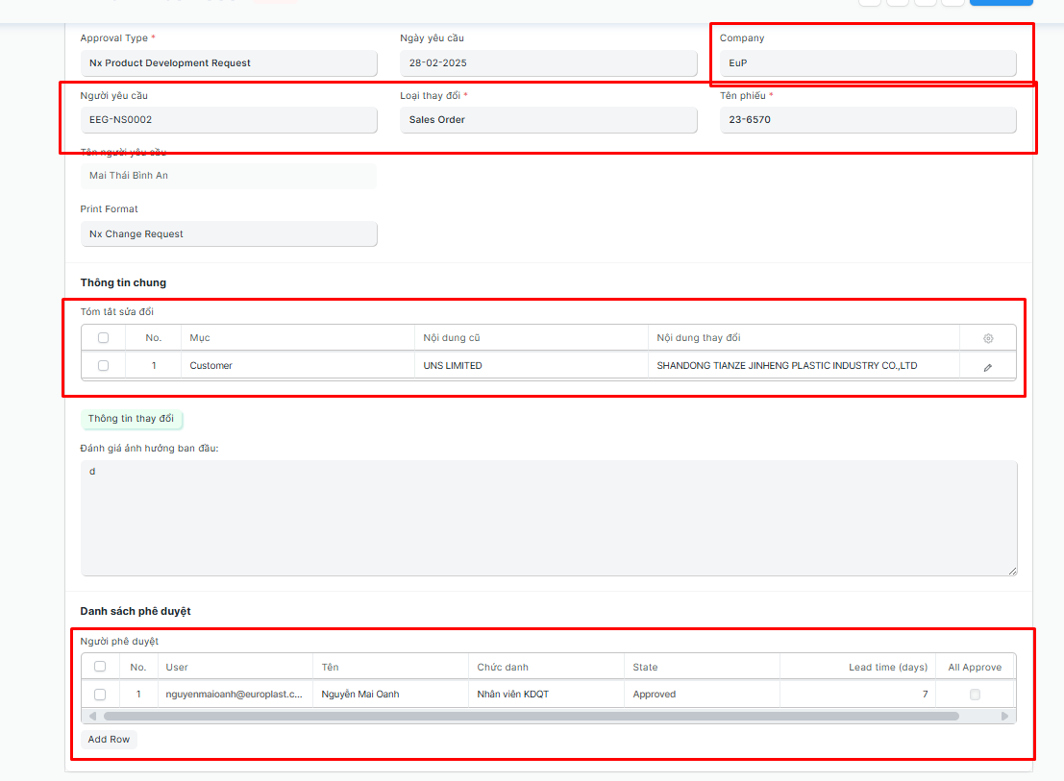This screenshot has width=1064, height=781.
Task: Check the Nguyễn Mai Oanh row checkbox
Action: pos(100,695)
